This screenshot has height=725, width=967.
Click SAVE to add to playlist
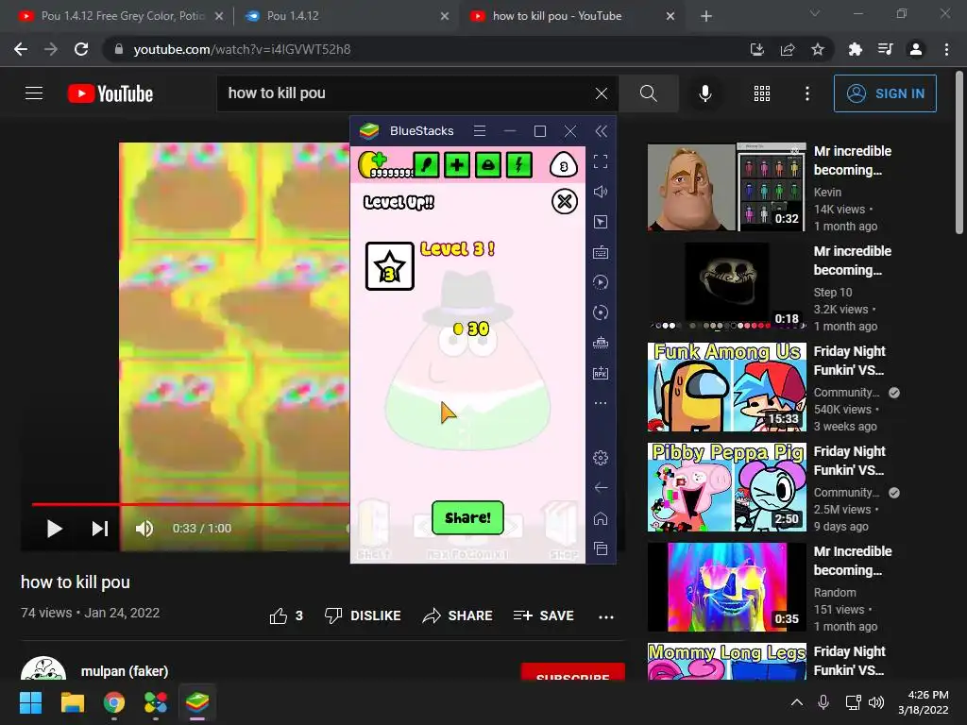543,615
